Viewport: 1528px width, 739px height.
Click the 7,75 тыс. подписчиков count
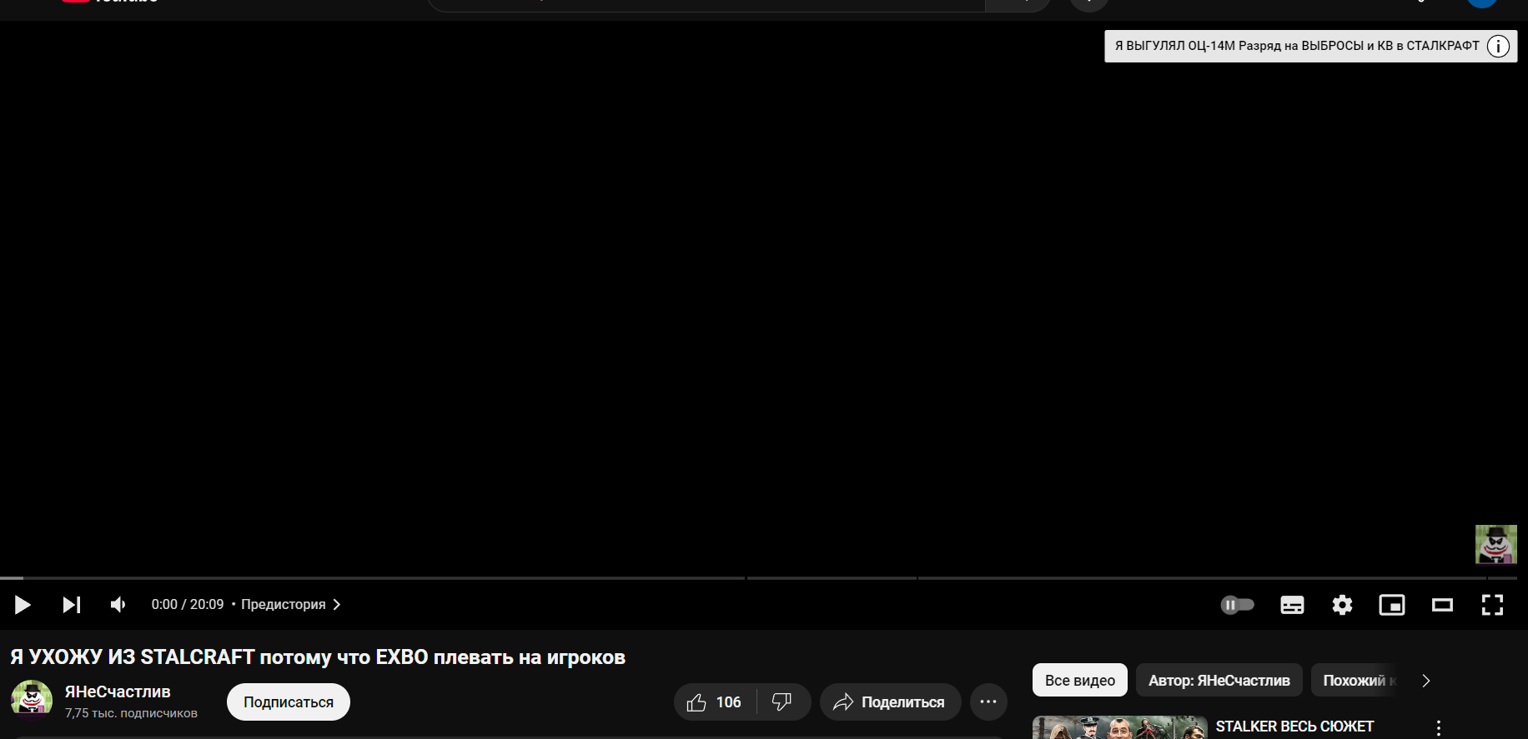click(131, 713)
